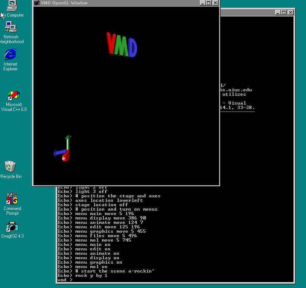Open the My Computer context via its label

tap(12, 15)
